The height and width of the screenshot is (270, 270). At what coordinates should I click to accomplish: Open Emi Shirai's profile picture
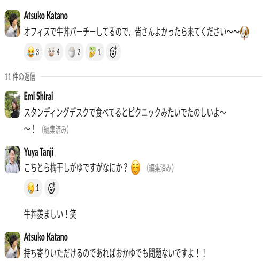tap(12, 104)
